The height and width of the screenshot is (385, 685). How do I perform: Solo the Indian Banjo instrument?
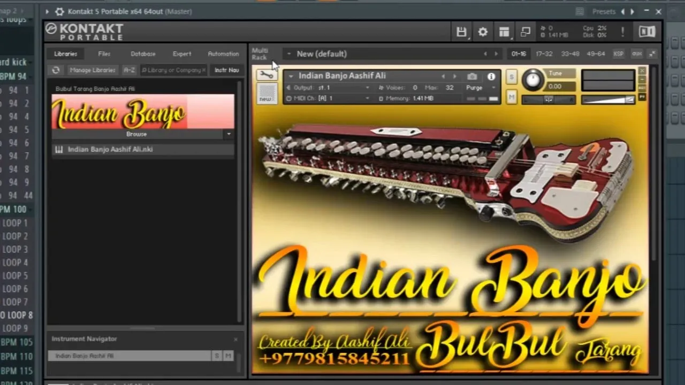pyautogui.click(x=511, y=78)
